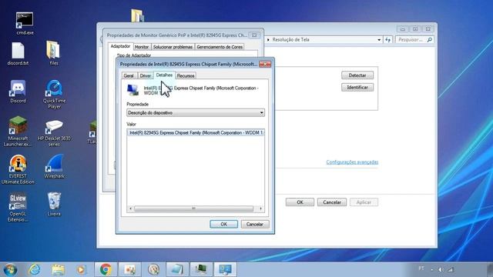Click the device manager monitor taskbar icon
Image resolution: width=493 pixels, height=277 pixels.
click(x=201, y=269)
